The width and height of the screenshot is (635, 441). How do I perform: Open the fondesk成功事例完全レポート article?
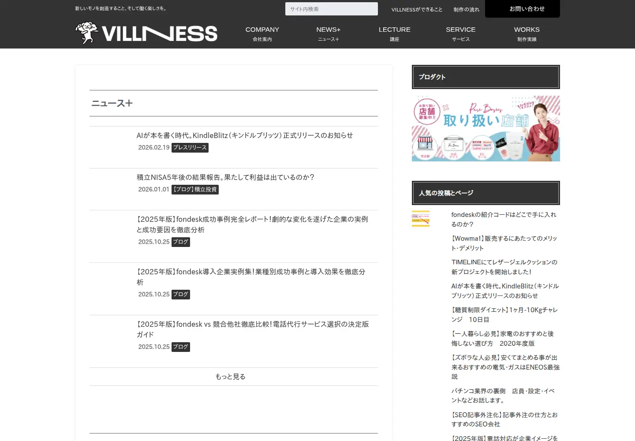[252, 224]
